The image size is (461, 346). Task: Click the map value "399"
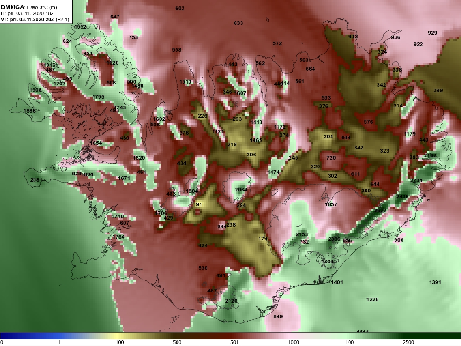438,90
